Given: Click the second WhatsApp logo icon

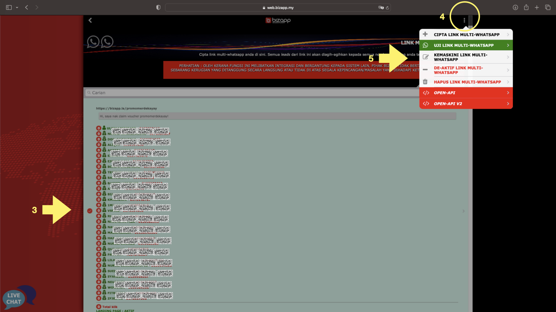Looking at the screenshot, I should [107, 42].
